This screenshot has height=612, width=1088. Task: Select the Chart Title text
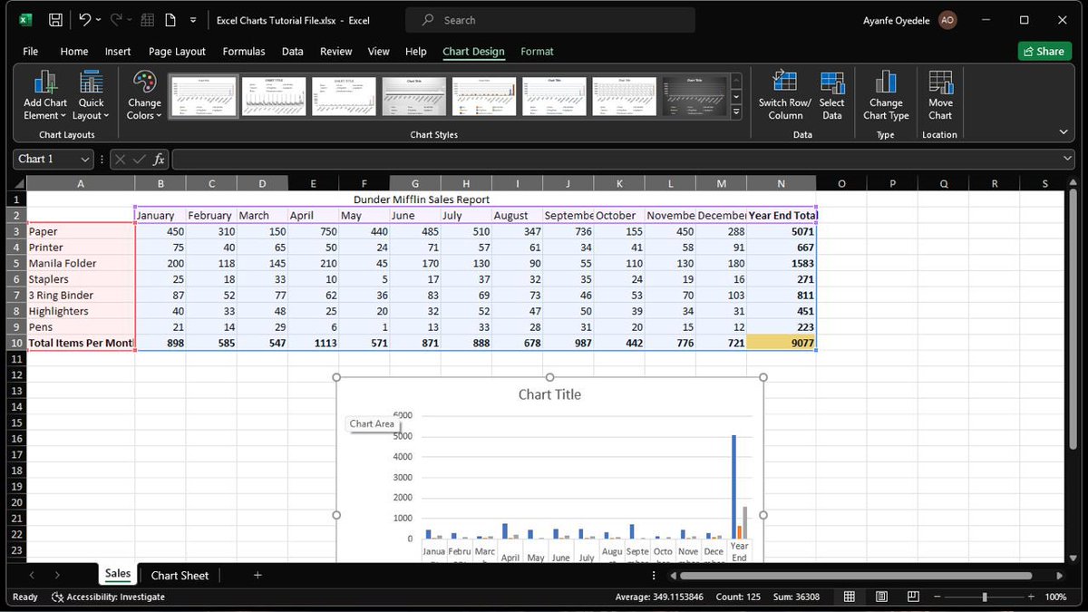pos(549,394)
